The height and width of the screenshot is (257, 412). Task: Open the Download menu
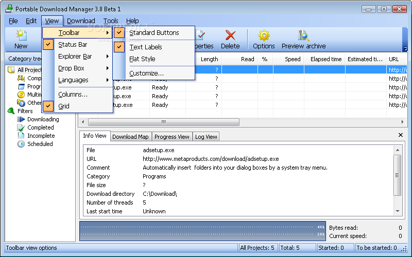pos(81,21)
